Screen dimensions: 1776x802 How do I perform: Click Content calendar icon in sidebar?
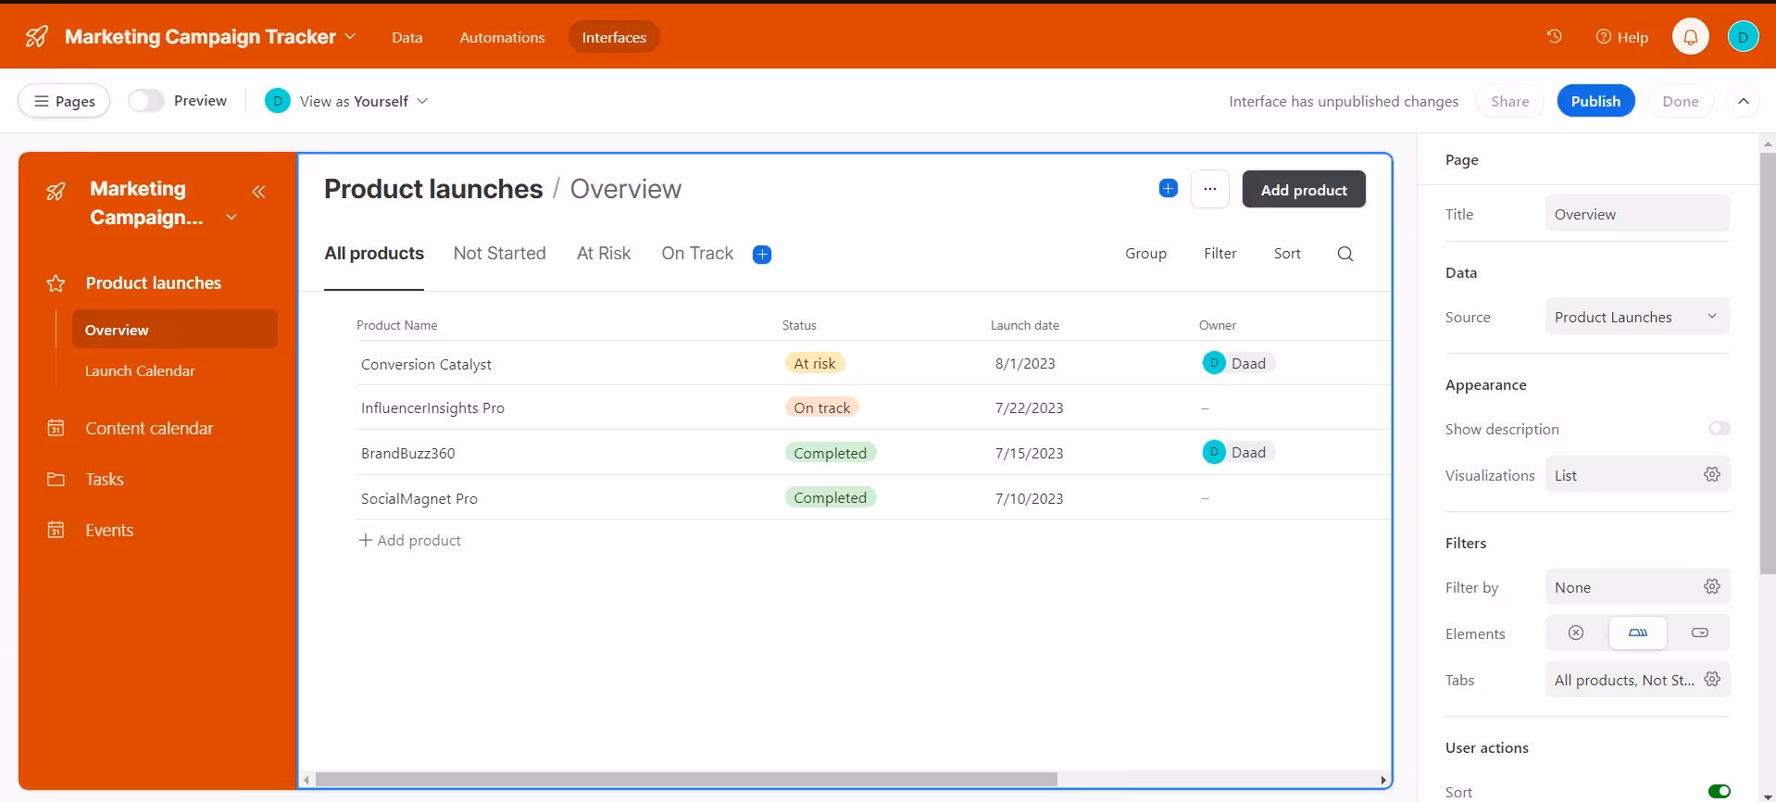point(56,428)
